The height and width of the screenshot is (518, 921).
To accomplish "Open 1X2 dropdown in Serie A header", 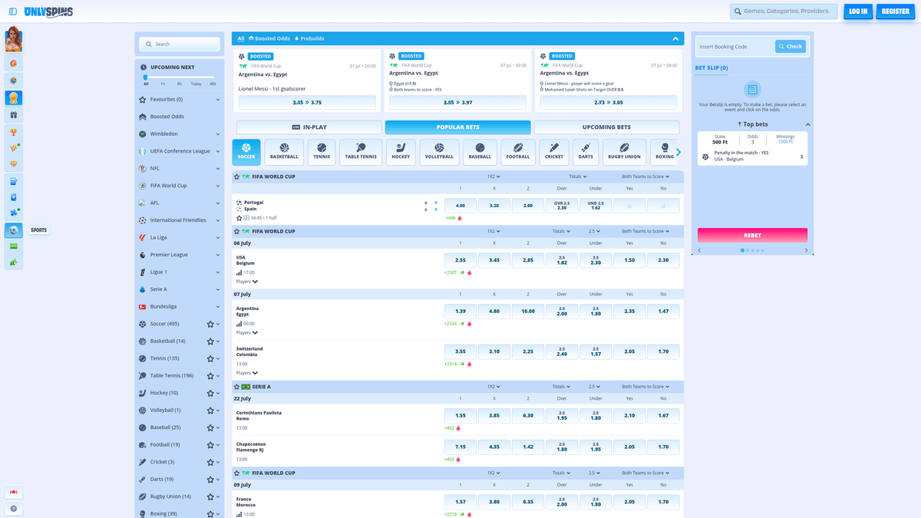I will (x=494, y=387).
